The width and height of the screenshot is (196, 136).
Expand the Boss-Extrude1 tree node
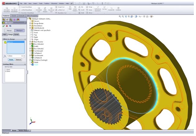[x=30, y=44]
